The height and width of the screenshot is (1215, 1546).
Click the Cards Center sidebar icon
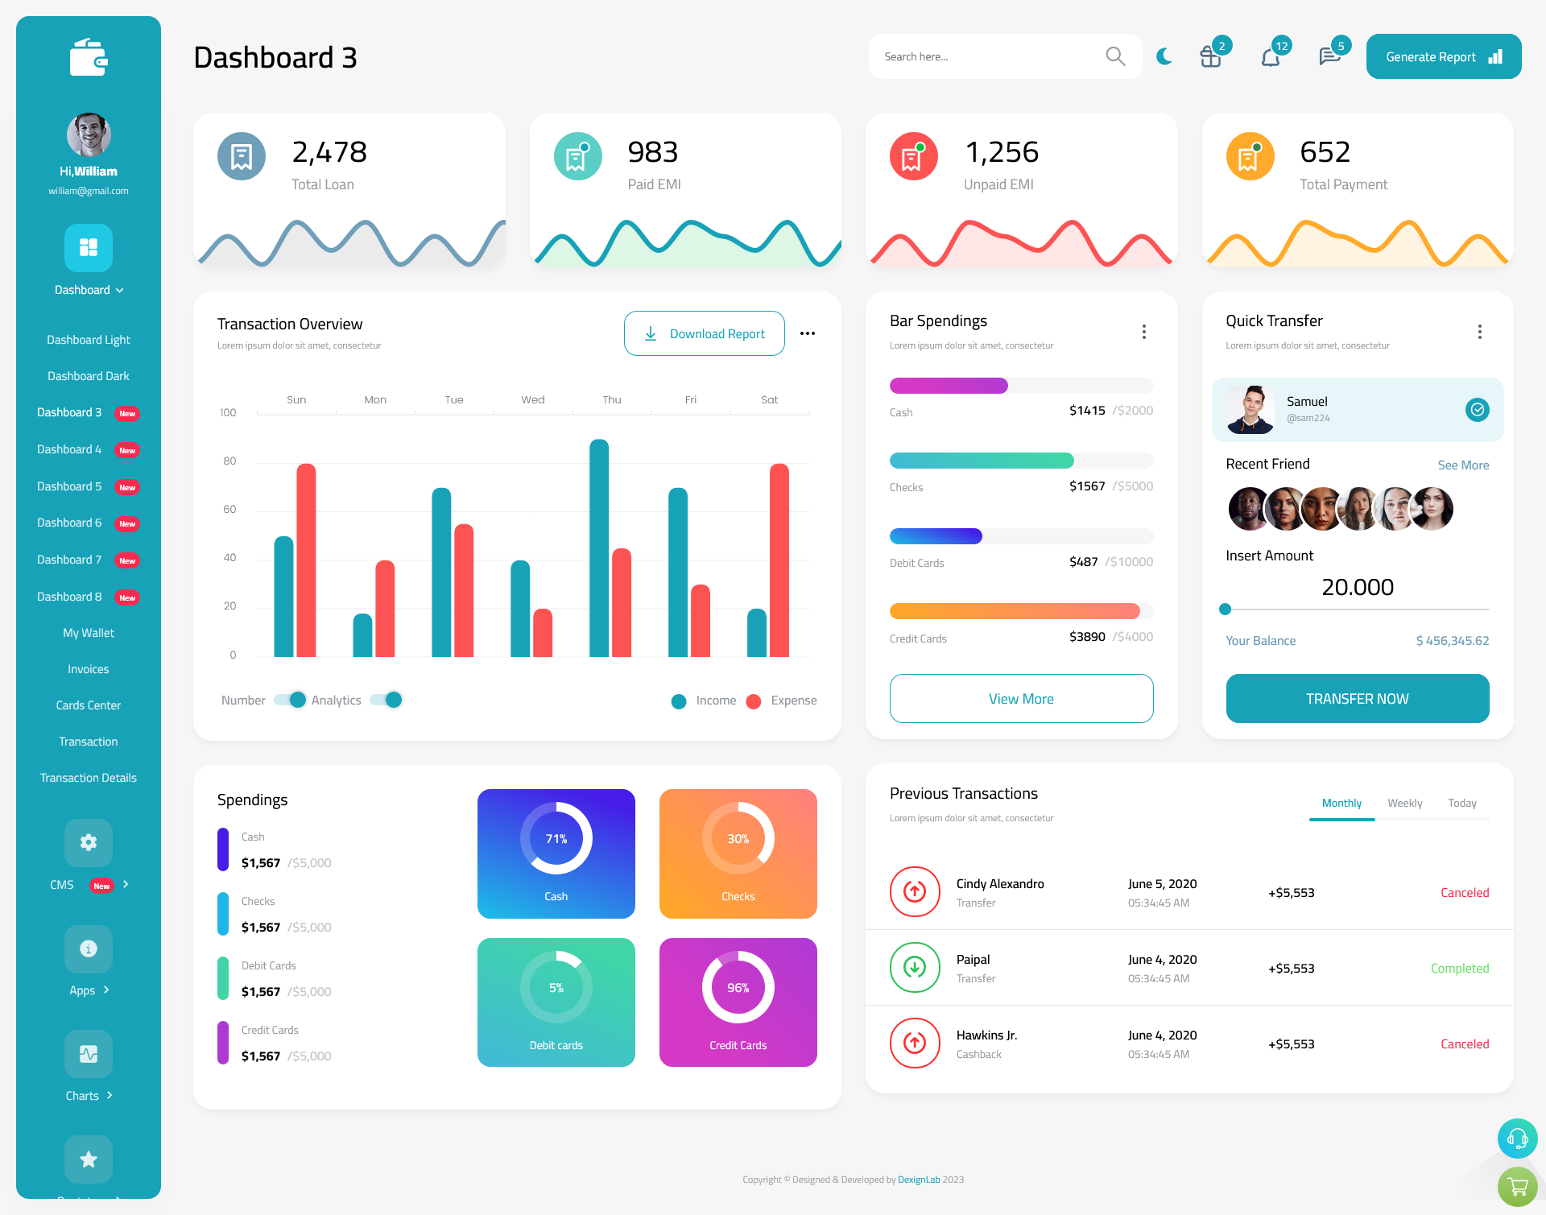tap(87, 705)
